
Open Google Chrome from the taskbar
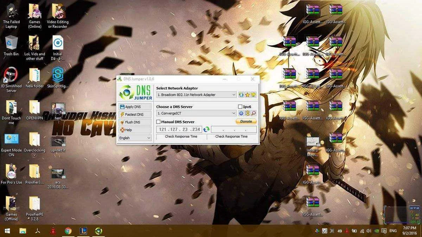point(68,231)
